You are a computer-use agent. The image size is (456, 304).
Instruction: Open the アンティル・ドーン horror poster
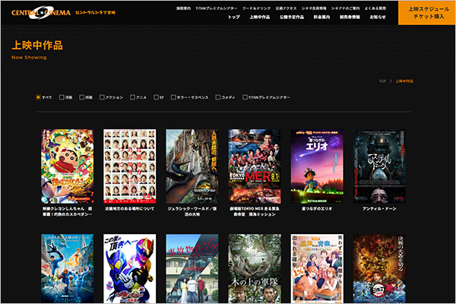pos(379,166)
